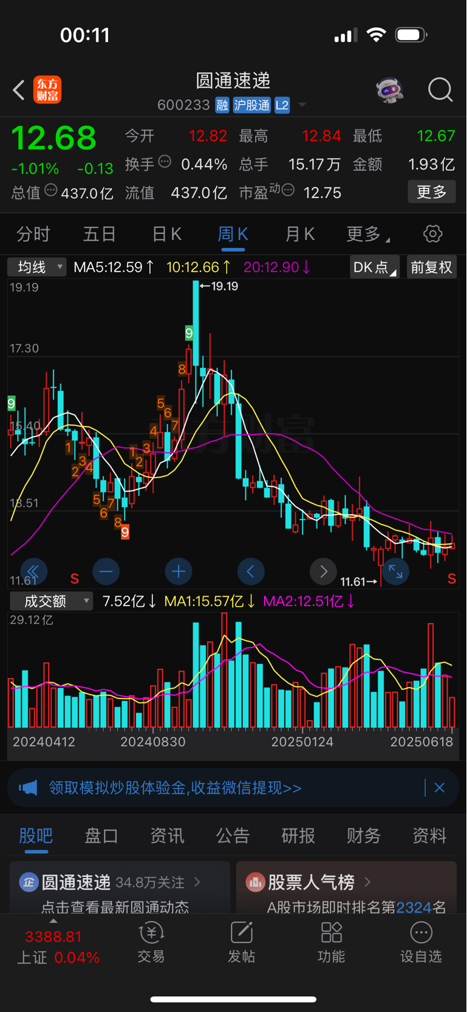Tap the 沪股通 badge

pos(252,105)
